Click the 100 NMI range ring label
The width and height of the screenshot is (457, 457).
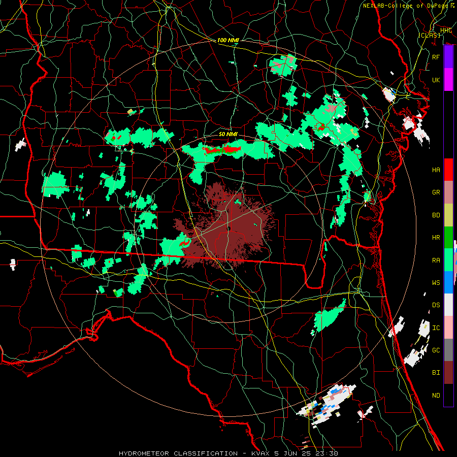pos(228,40)
